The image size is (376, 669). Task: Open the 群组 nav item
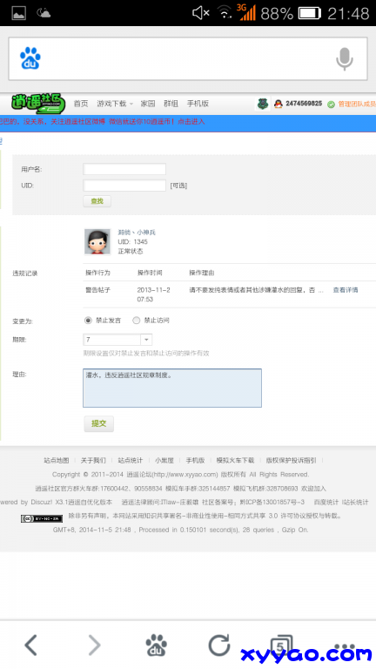171,104
